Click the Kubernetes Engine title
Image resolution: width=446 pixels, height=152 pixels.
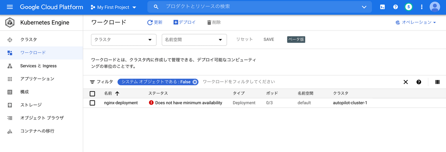pyautogui.click(x=45, y=23)
